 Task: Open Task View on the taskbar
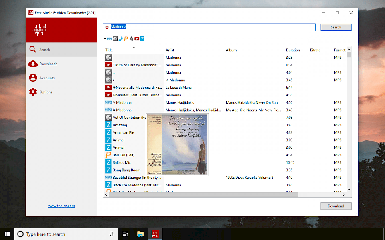[x=125, y=234]
